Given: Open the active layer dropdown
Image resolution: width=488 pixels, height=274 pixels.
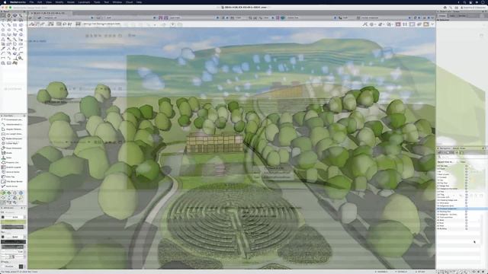Looking at the screenshot, I should click(x=130, y=18).
